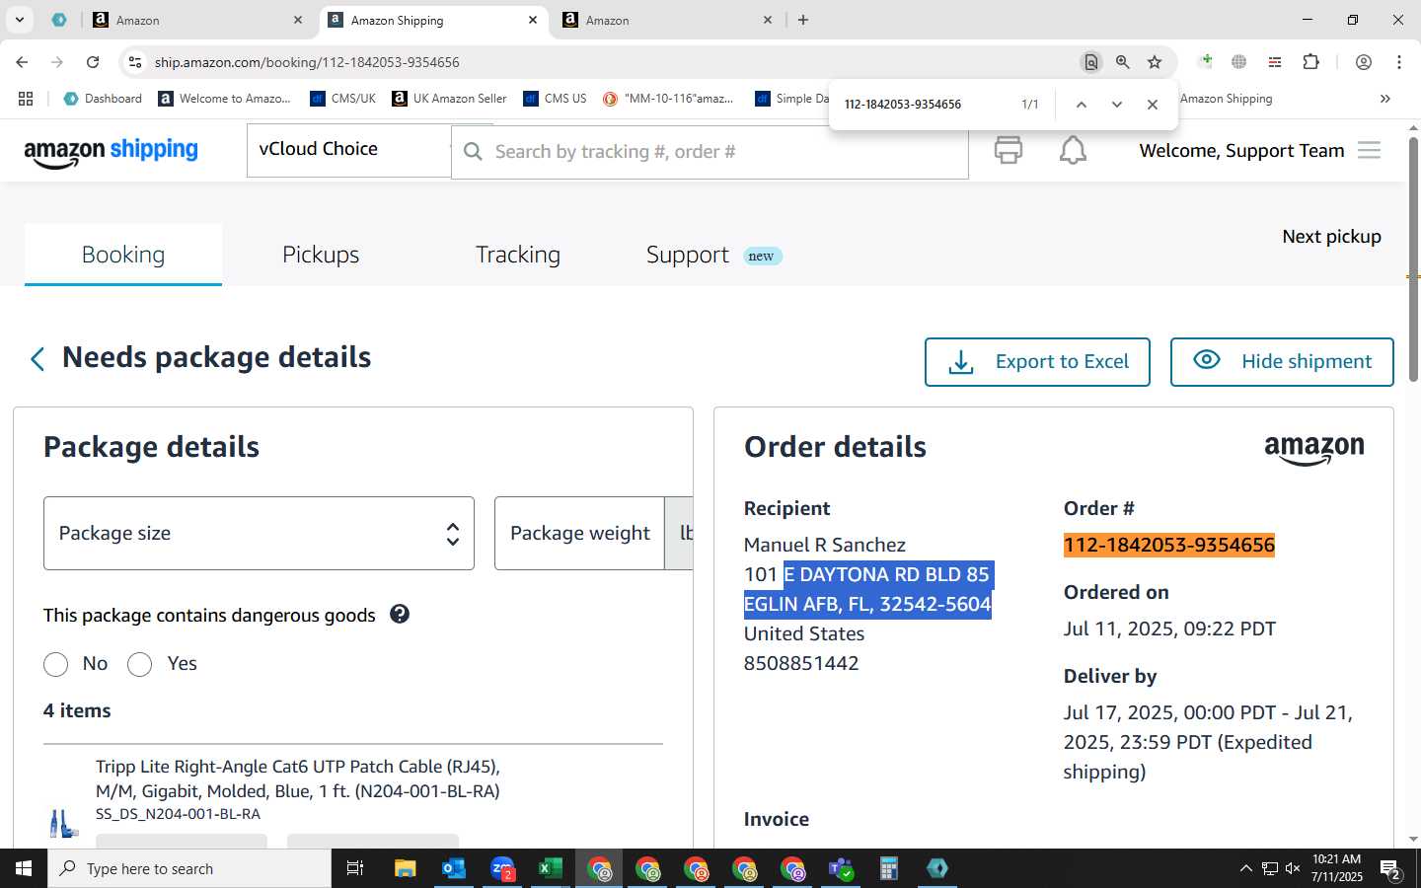
Task: Show more bookmarks chevron
Action: click(x=1385, y=99)
